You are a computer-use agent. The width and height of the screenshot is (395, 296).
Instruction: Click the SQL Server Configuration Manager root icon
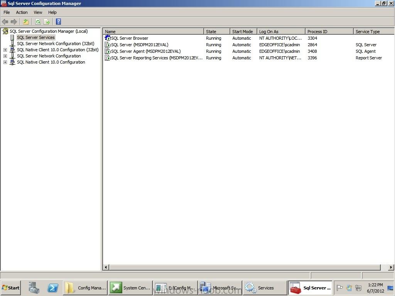pos(5,31)
